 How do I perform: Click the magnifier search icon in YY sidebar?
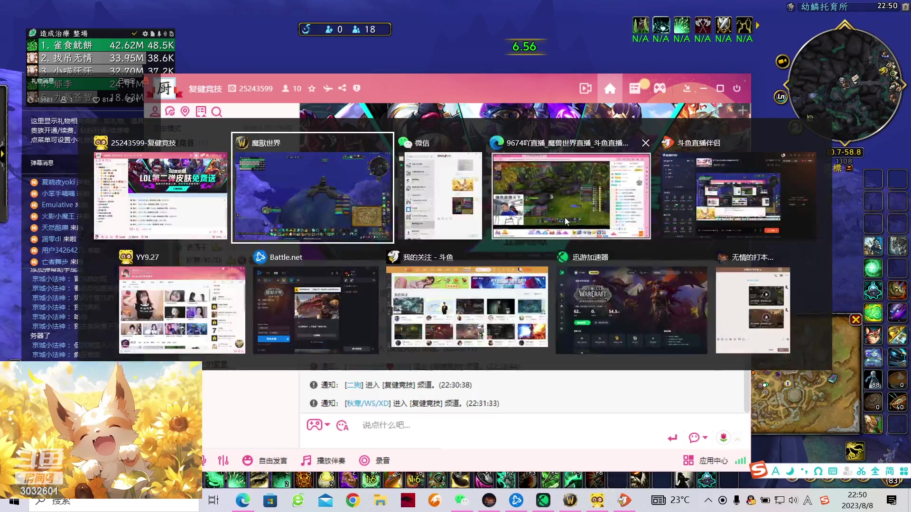tap(217, 112)
